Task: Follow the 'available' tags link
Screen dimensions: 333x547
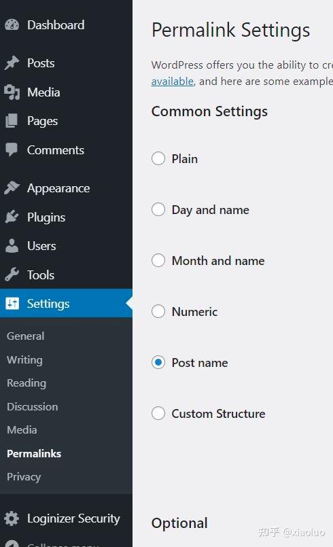Action: 173,82
